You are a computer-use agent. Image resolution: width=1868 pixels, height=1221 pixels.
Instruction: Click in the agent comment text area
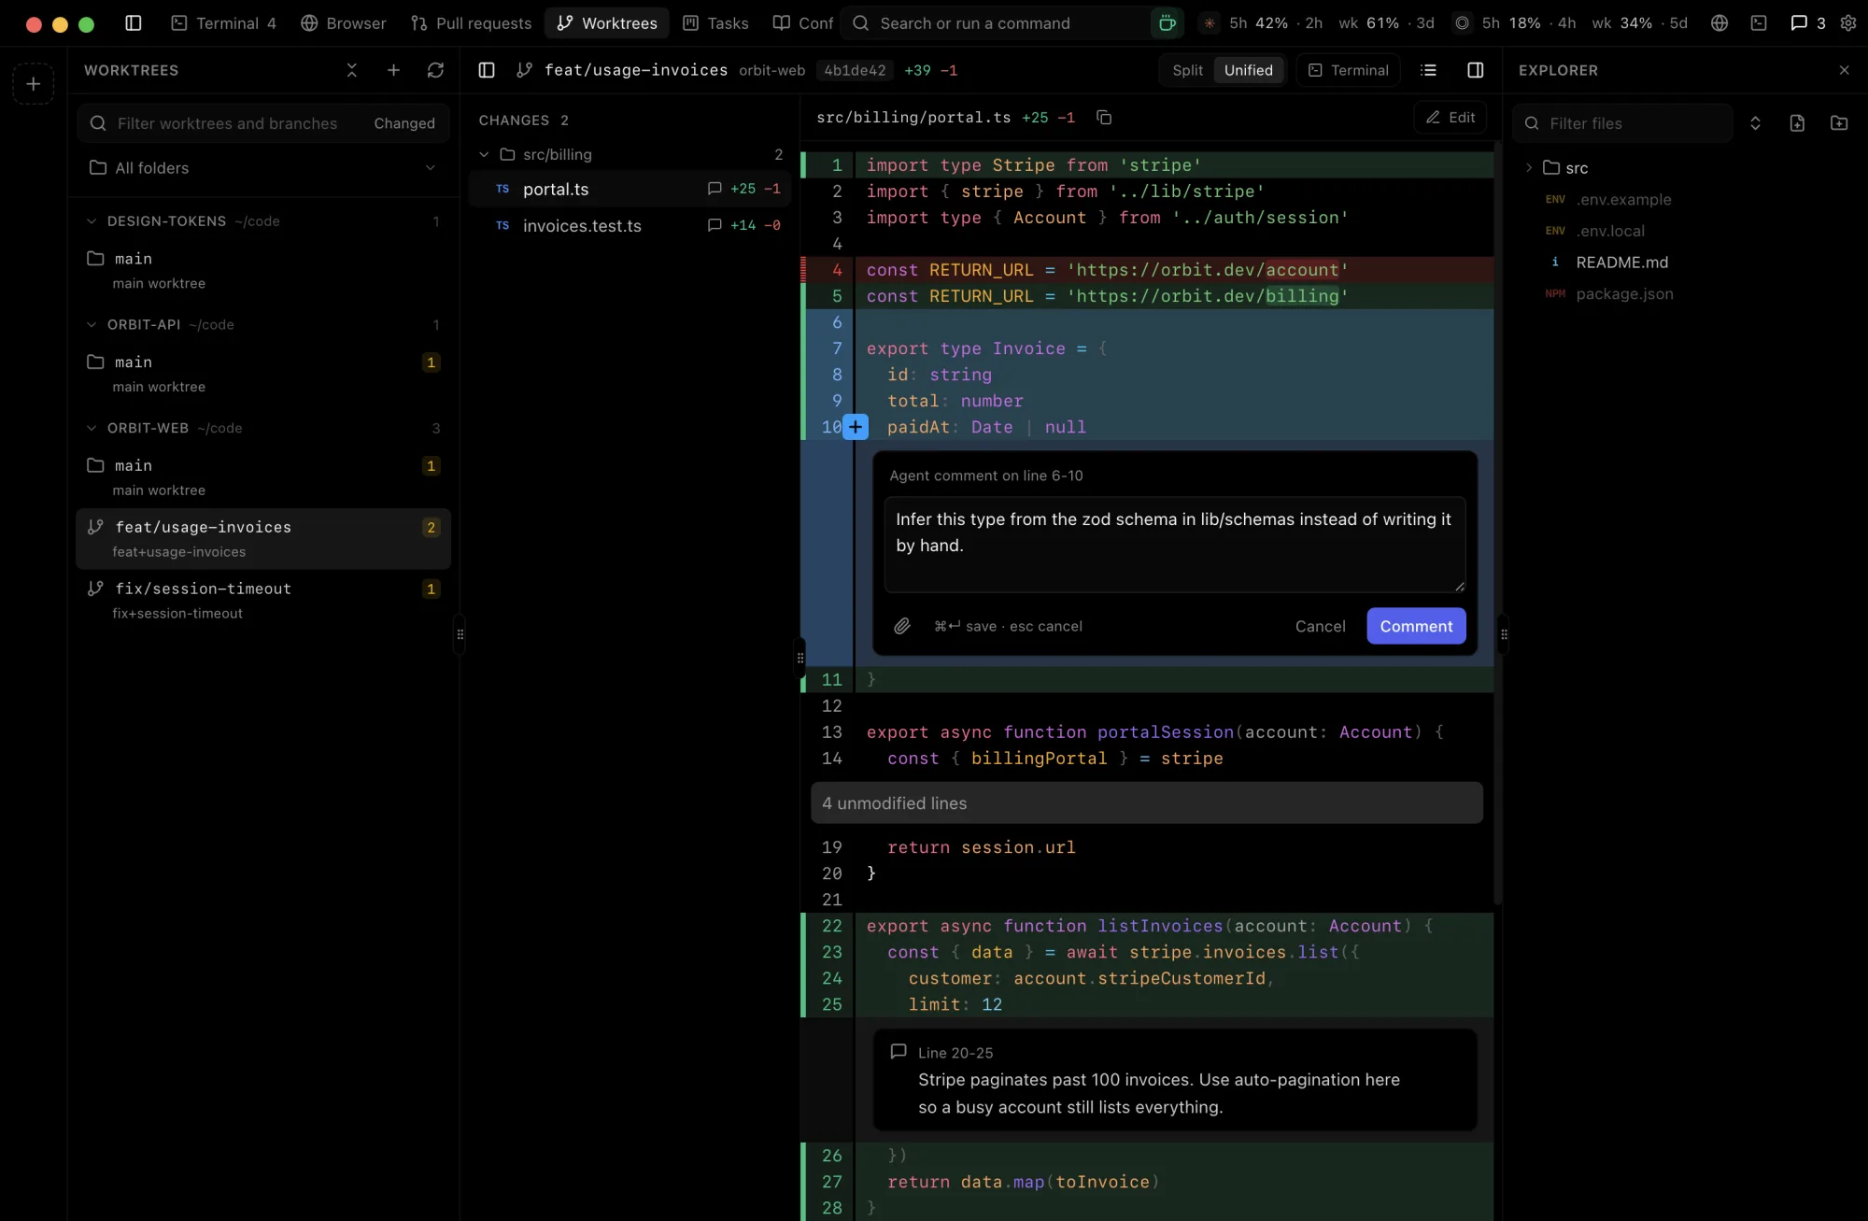coord(1175,545)
